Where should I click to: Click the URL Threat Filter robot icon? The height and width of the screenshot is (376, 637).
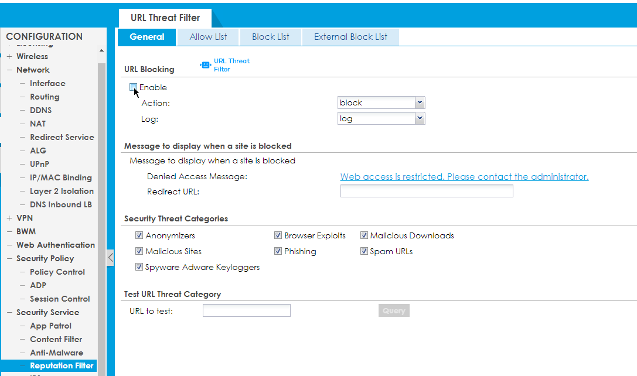[205, 64]
